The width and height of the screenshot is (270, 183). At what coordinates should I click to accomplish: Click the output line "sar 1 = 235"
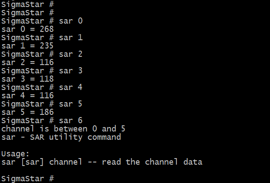pos(27,45)
